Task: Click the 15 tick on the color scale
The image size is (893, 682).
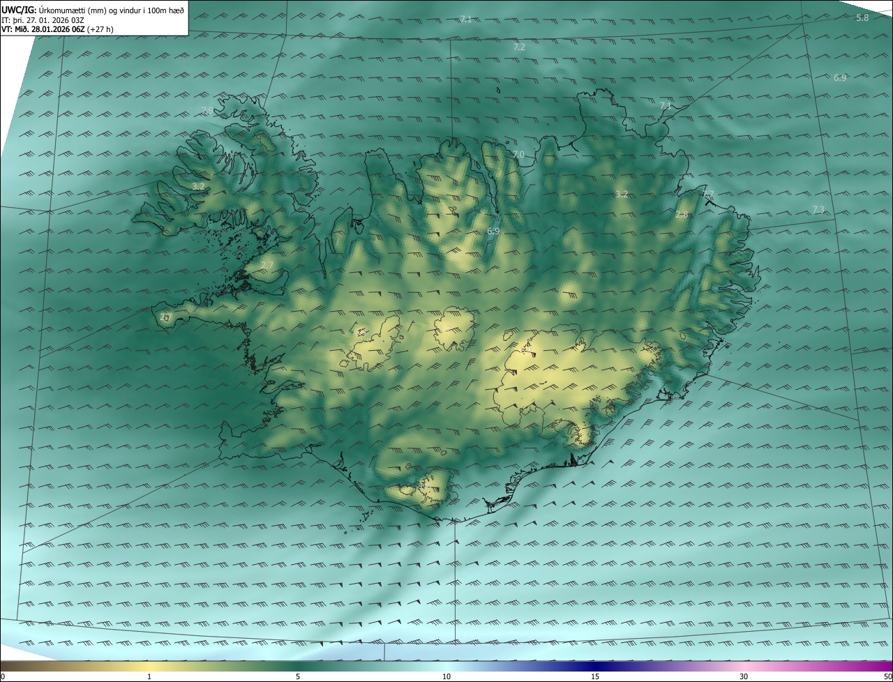Action: (x=595, y=676)
